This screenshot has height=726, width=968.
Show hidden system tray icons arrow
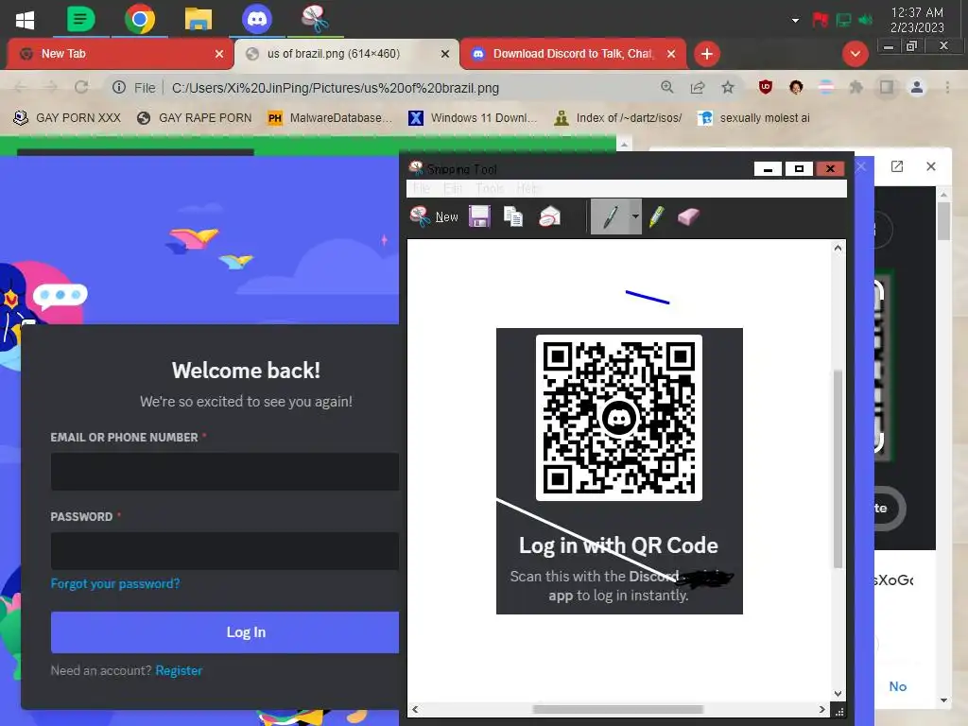point(795,21)
